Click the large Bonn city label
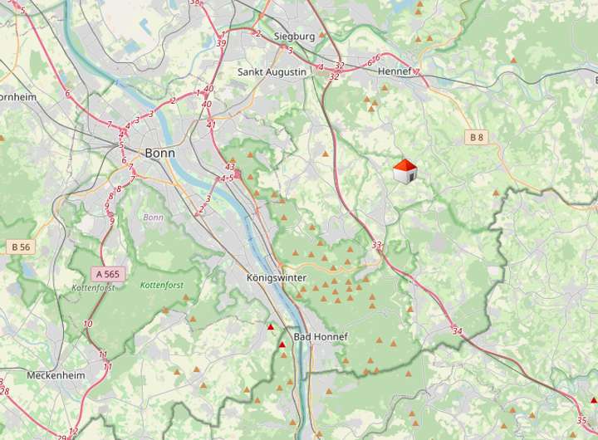598x440 pixels. 160,154
